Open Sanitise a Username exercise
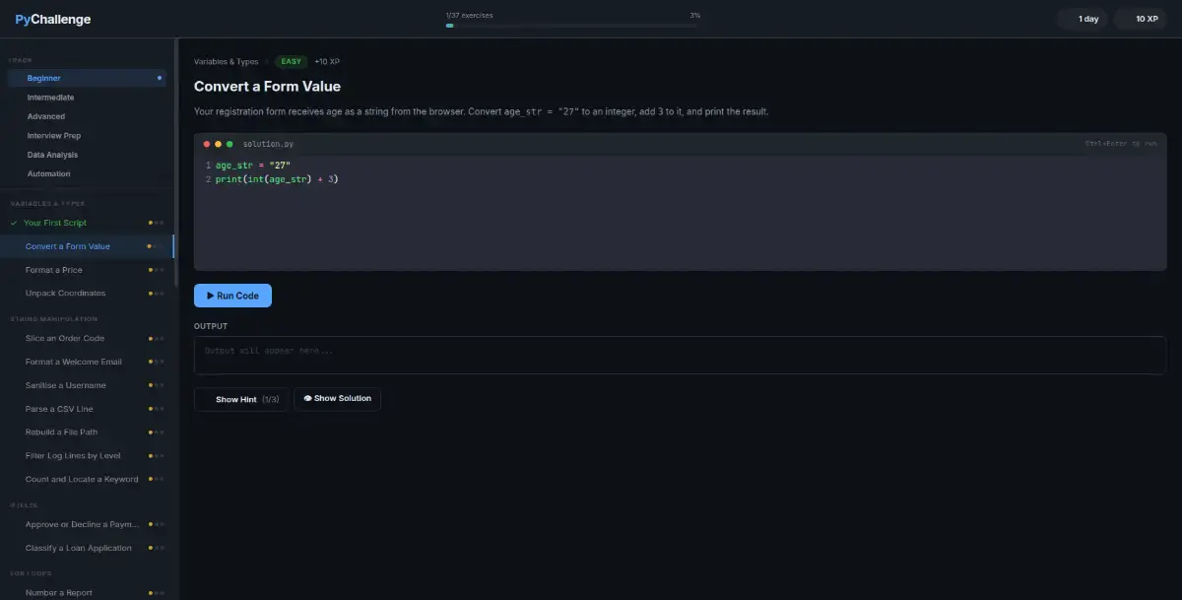The image size is (1182, 600). coord(87,385)
